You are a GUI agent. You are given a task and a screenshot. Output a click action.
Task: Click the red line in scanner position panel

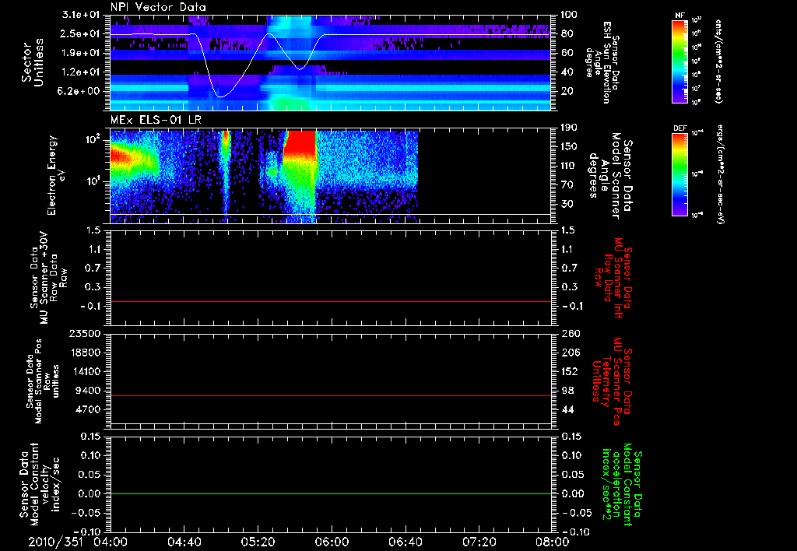(330, 395)
